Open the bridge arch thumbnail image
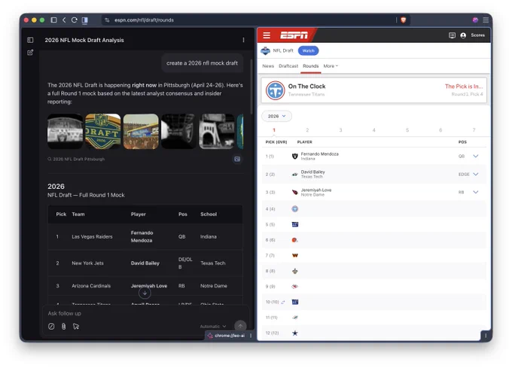This screenshot has width=512, height=368. [217, 131]
